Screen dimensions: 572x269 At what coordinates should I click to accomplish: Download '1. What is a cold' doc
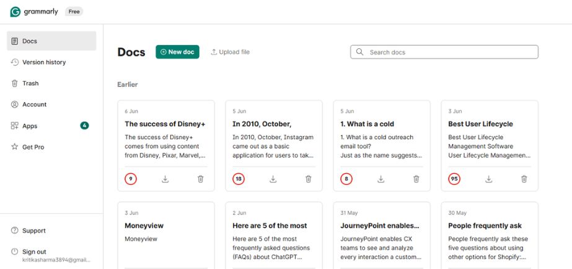click(x=381, y=179)
